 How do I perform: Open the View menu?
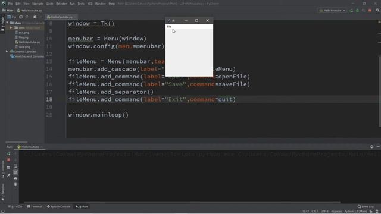coord(26,4)
